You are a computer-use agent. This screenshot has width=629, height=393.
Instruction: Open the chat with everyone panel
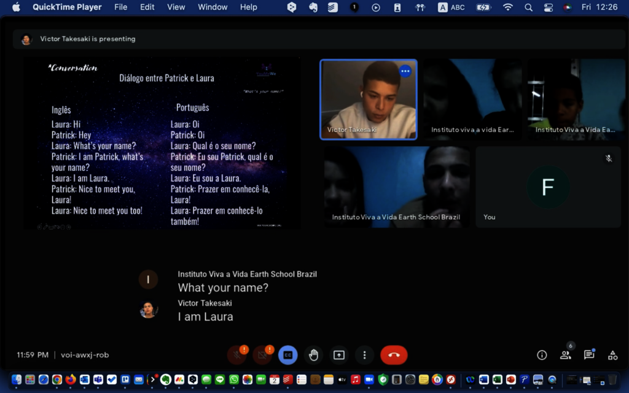pos(589,355)
